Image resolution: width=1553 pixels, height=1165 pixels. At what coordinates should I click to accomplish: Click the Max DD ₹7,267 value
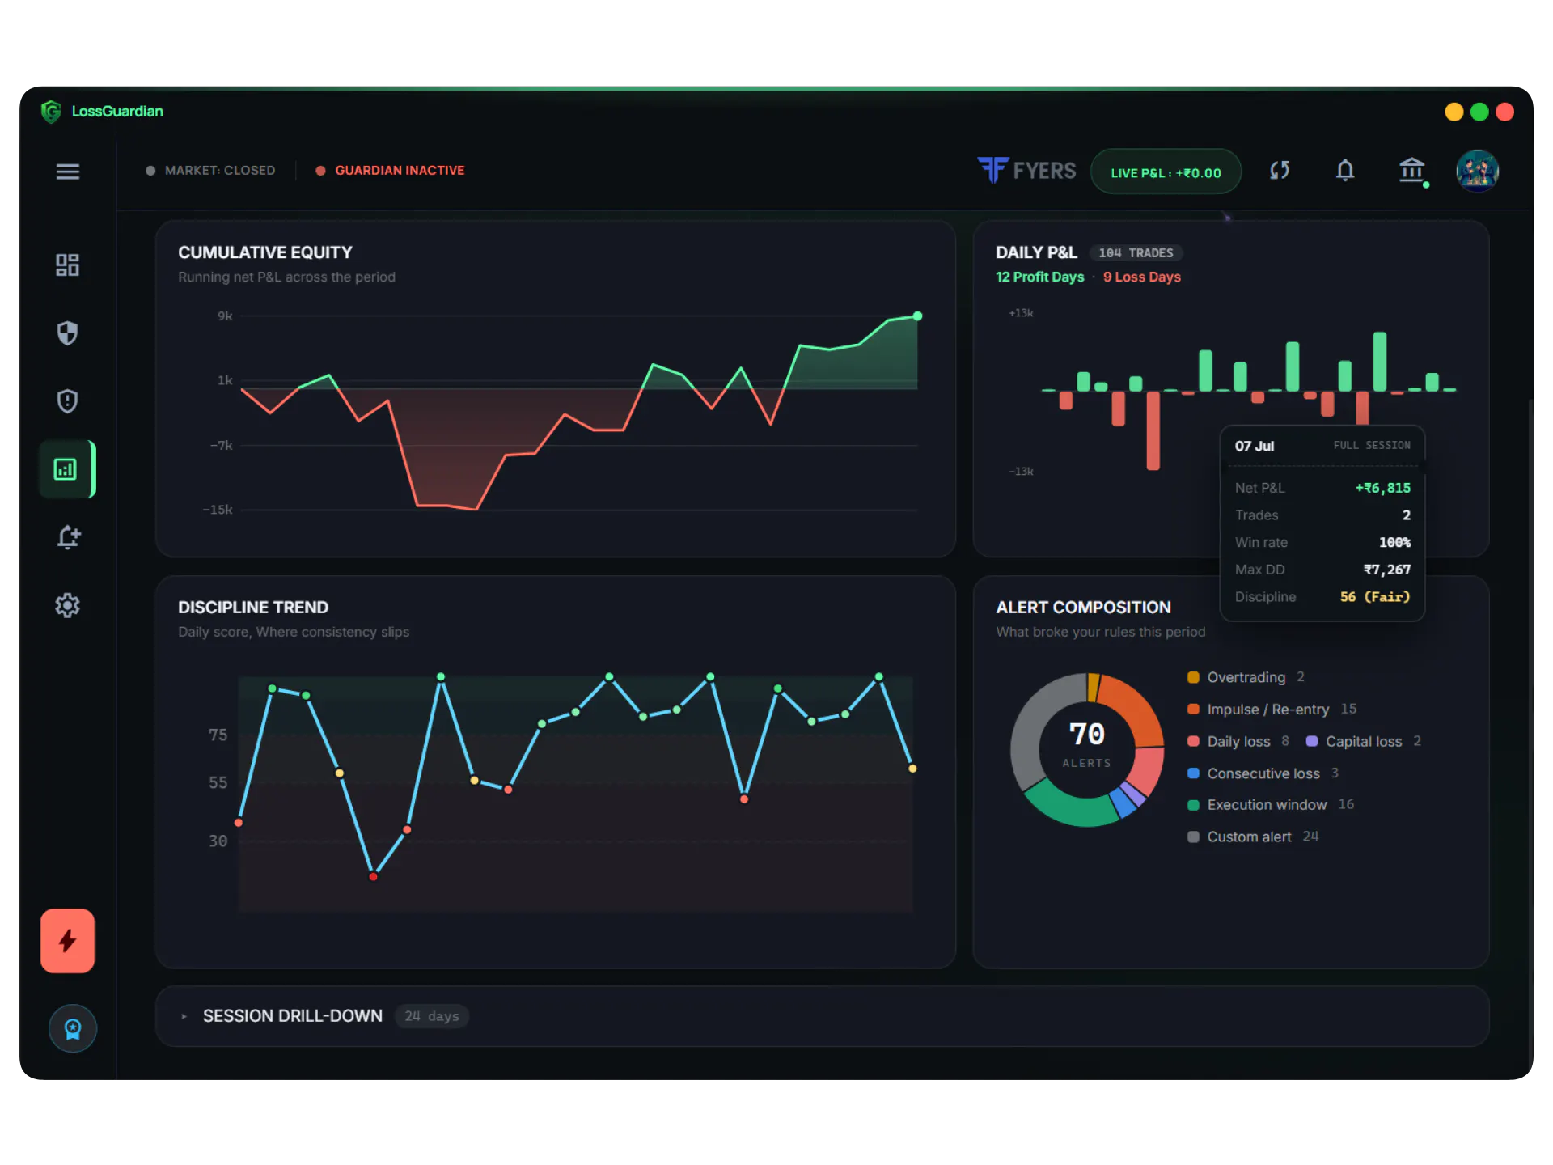tap(1386, 570)
